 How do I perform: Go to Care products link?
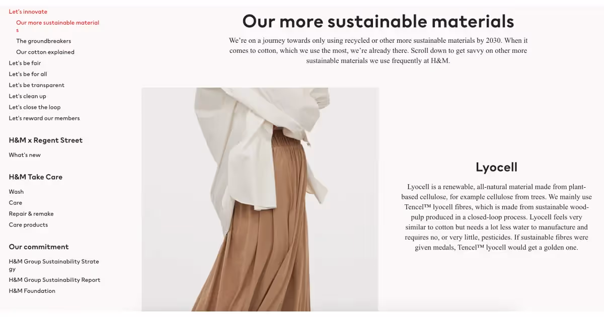pyautogui.click(x=28, y=225)
